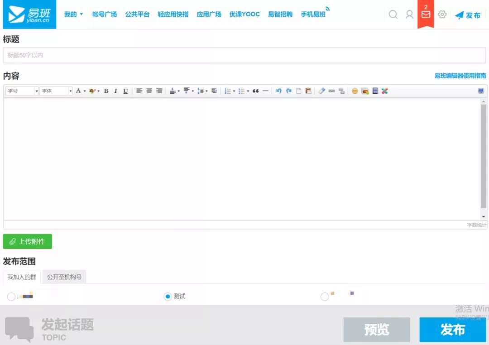The width and height of the screenshot is (489, 345).
Task: Click the blank page icon next to paste
Action: point(298,91)
